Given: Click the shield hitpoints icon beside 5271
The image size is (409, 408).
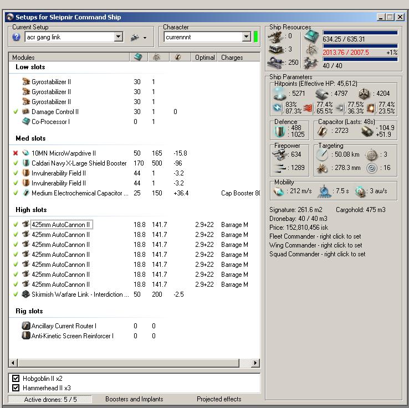Looking at the screenshot, I should [280, 94].
